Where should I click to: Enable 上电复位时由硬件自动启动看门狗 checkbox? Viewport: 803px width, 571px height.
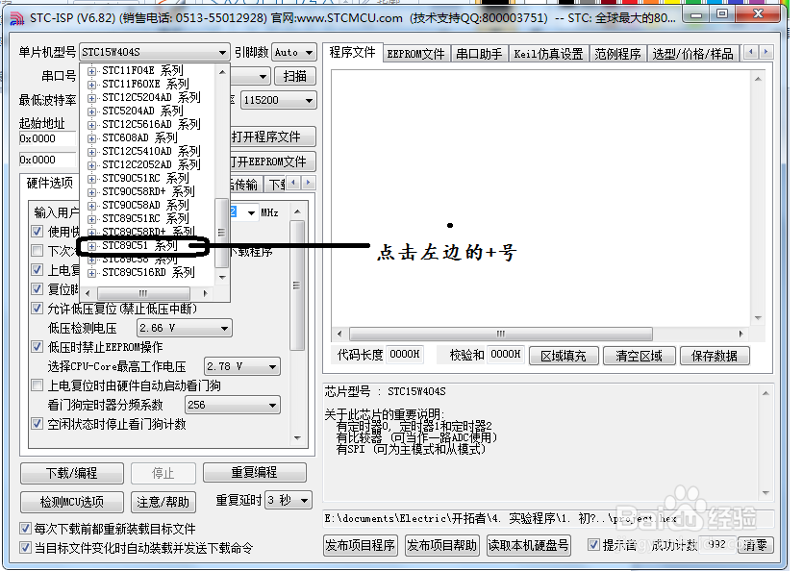[37, 385]
